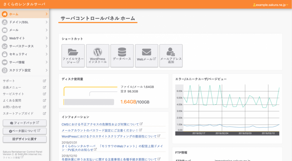Click the ドメイン/SSL icon in sidebar
The height and width of the screenshot is (161, 292).
point(5,22)
